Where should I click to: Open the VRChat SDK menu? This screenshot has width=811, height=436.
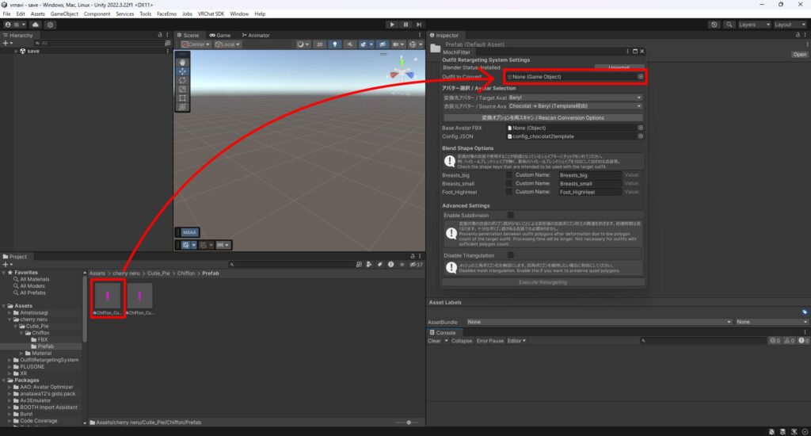click(208, 14)
